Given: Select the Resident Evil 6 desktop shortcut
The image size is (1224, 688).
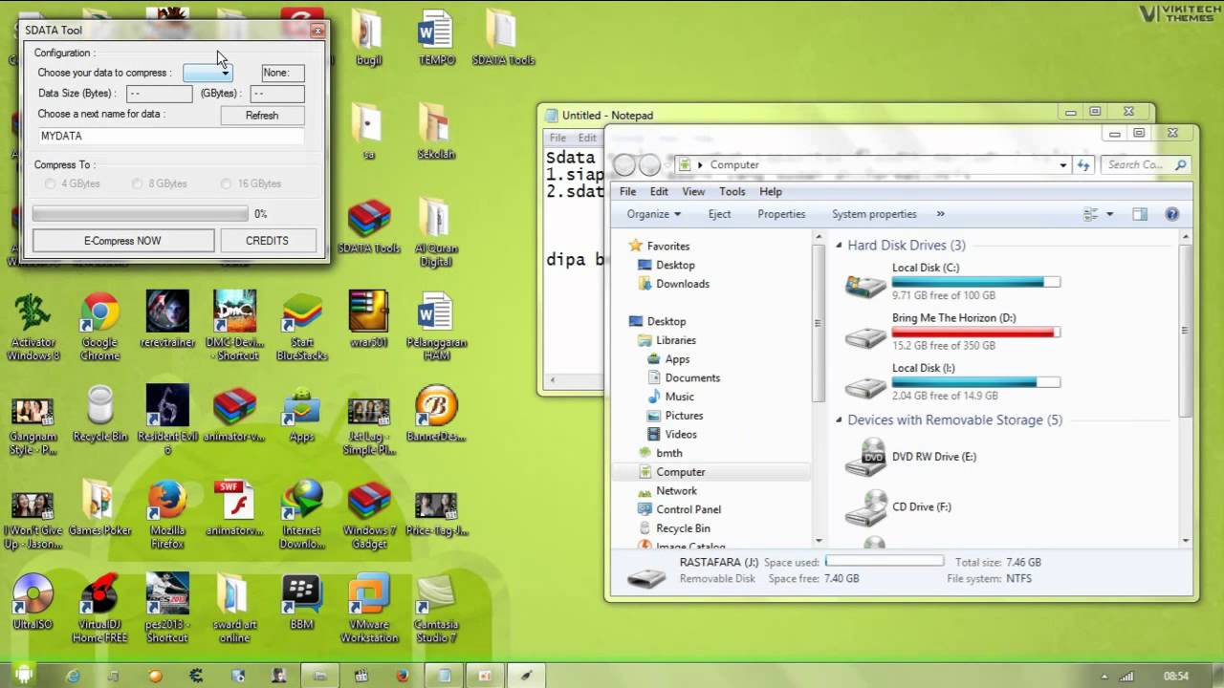Looking at the screenshot, I should (167, 419).
